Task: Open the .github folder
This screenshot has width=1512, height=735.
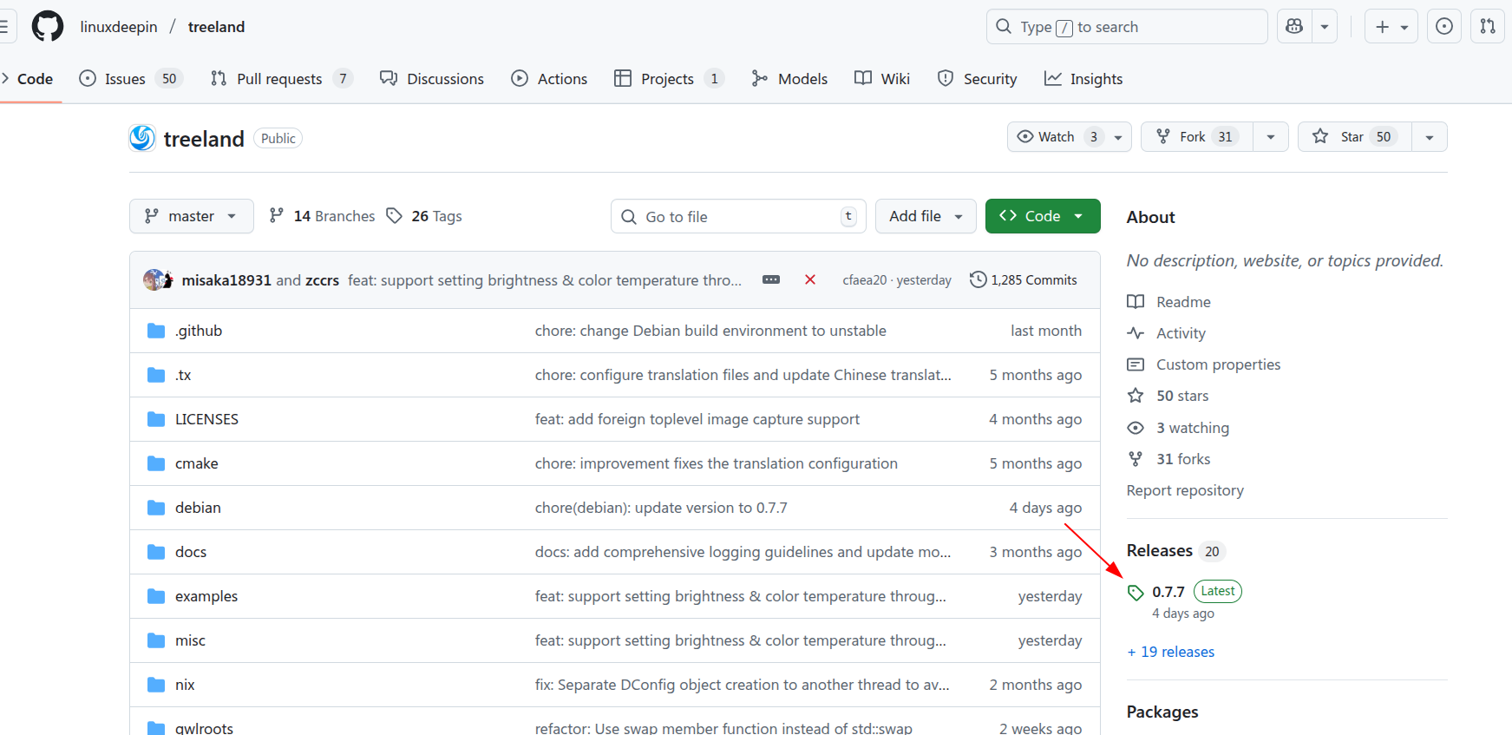Action: pos(199,331)
